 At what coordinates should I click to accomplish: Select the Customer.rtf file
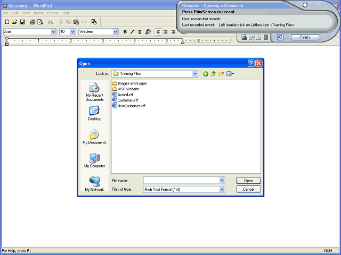pyautogui.click(x=125, y=100)
